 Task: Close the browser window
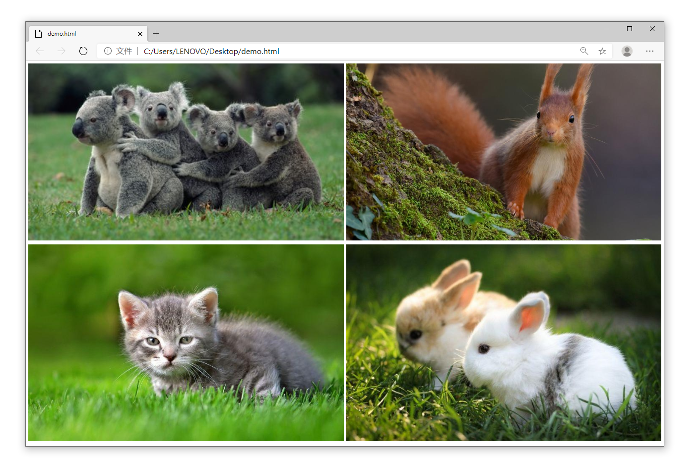[652, 29]
